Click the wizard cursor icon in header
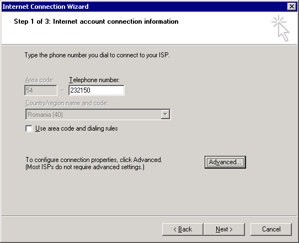Viewport: 299px width, 243px height. click(x=280, y=28)
